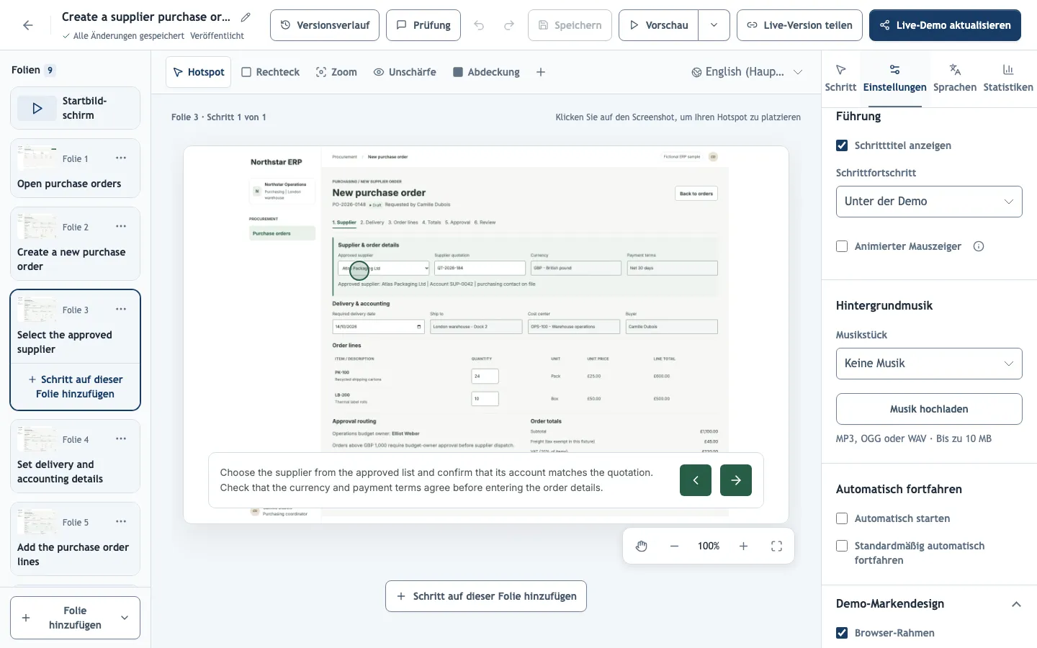Open Versionsverlauf
The width and height of the screenshot is (1037, 648).
pyautogui.click(x=325, y=25)
